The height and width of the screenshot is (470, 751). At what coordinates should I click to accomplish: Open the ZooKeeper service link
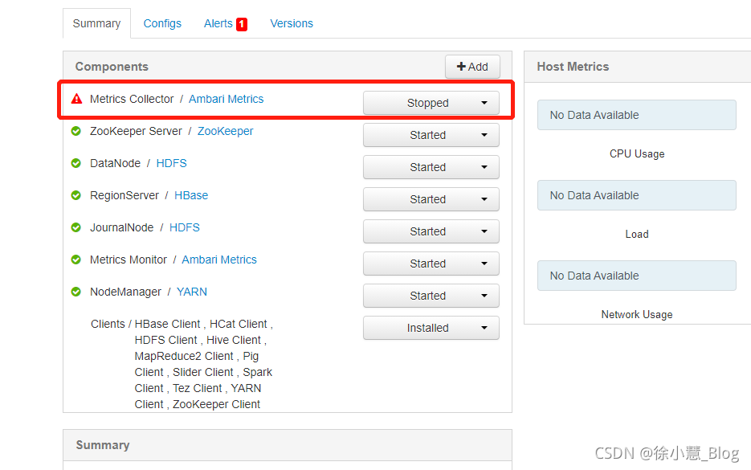pyautogui.click(x=226, y=131)
